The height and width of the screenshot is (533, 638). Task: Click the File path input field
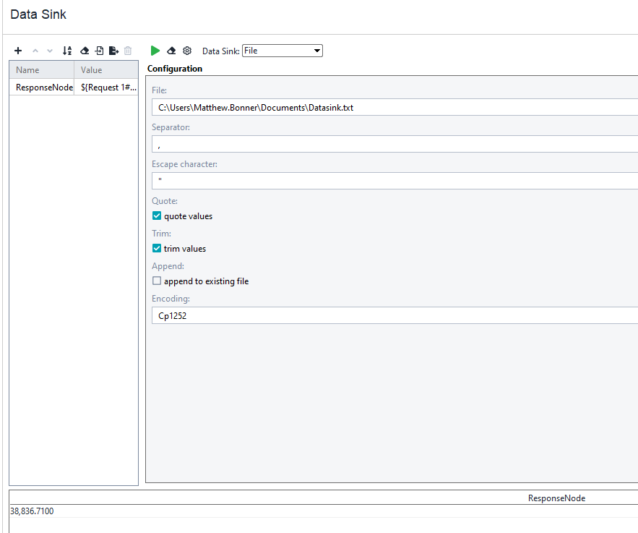[395, 108]
